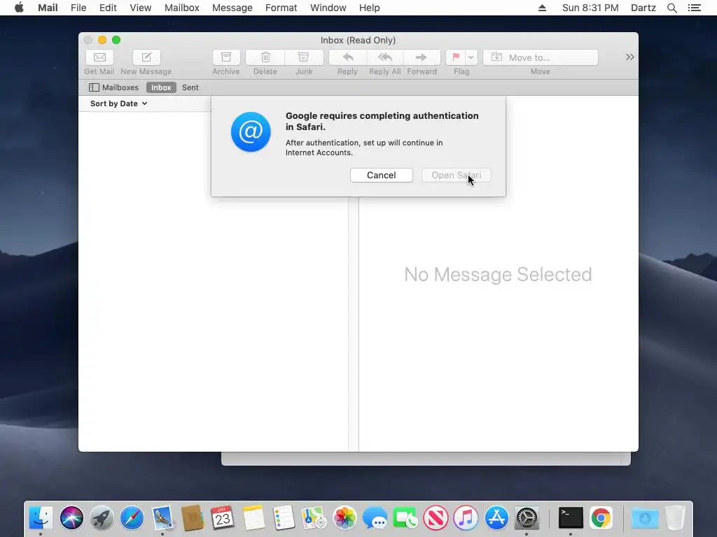Expand toolbar overflow chevrons
Viewport: 717px width, 537px height.
point(629,57)
